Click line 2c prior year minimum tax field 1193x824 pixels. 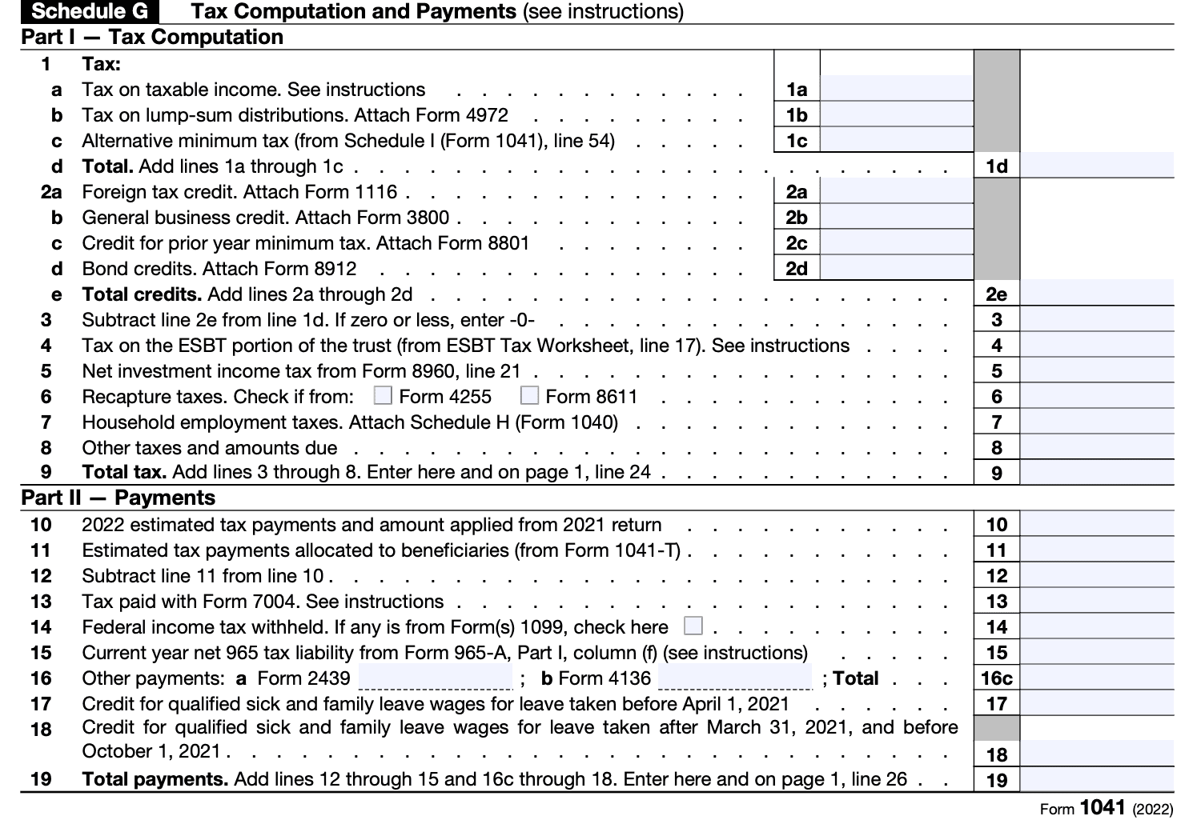(895, 242)
